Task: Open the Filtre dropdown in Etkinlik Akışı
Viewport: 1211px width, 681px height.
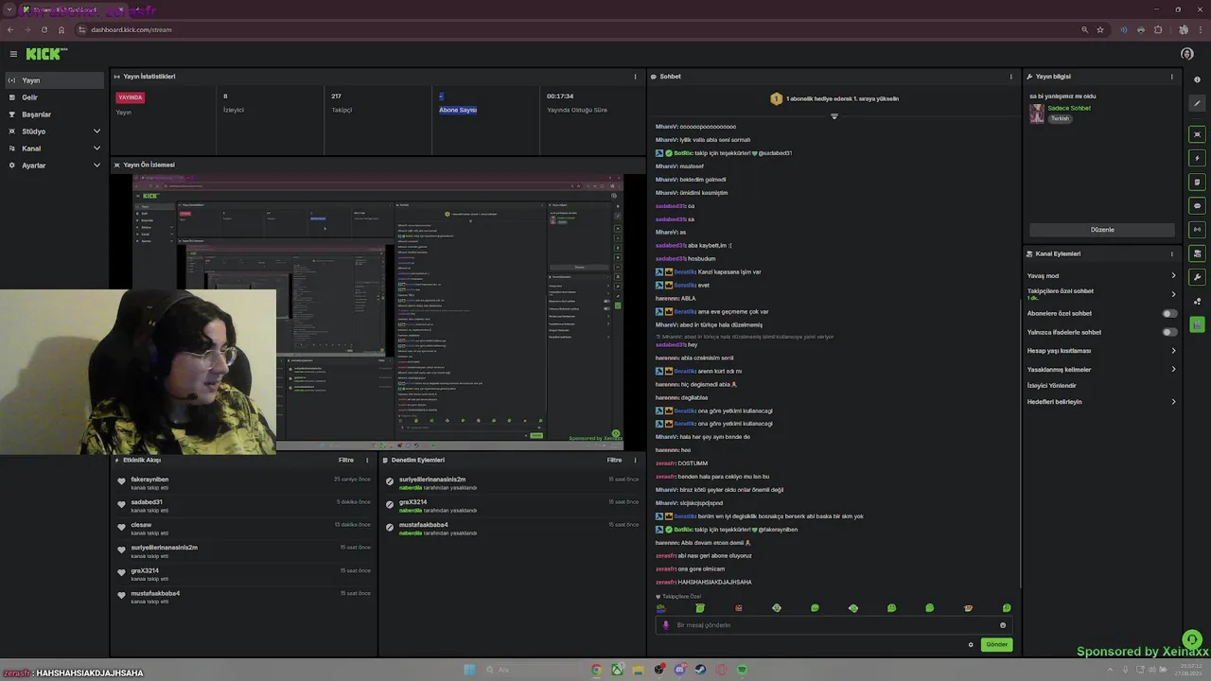Action: click(x=346, y=460)
